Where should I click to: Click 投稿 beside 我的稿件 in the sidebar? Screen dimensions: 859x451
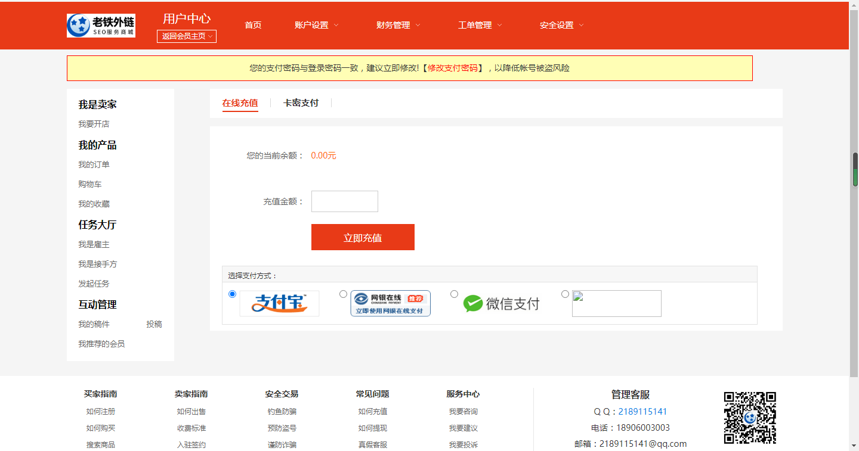coord(153,324)
